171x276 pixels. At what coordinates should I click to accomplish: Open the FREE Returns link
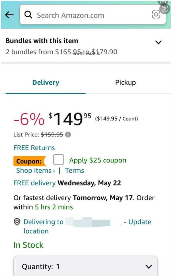coord(34,148)
